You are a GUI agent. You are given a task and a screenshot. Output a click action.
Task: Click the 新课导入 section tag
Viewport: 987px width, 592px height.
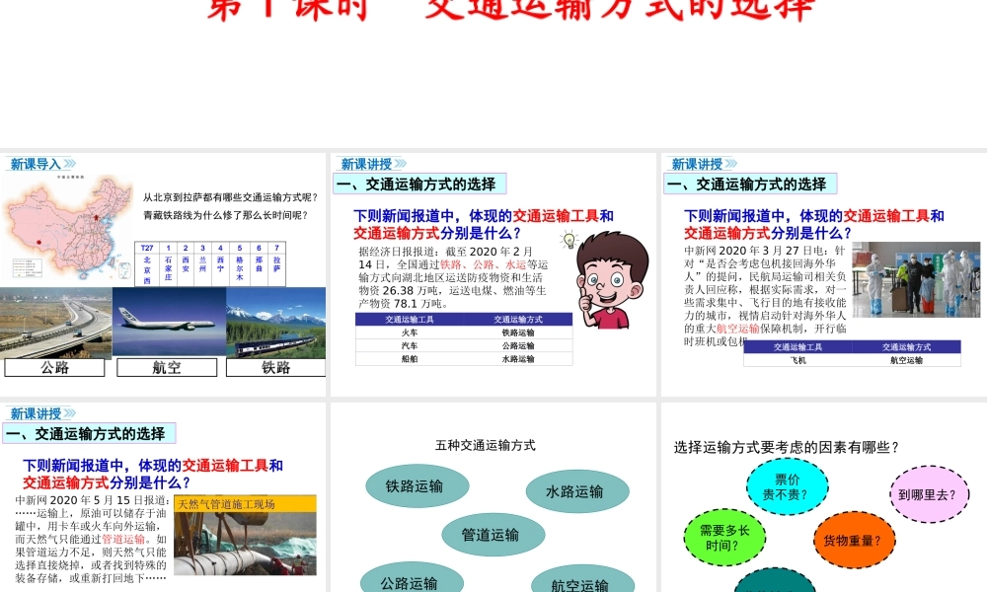point(36,164)
